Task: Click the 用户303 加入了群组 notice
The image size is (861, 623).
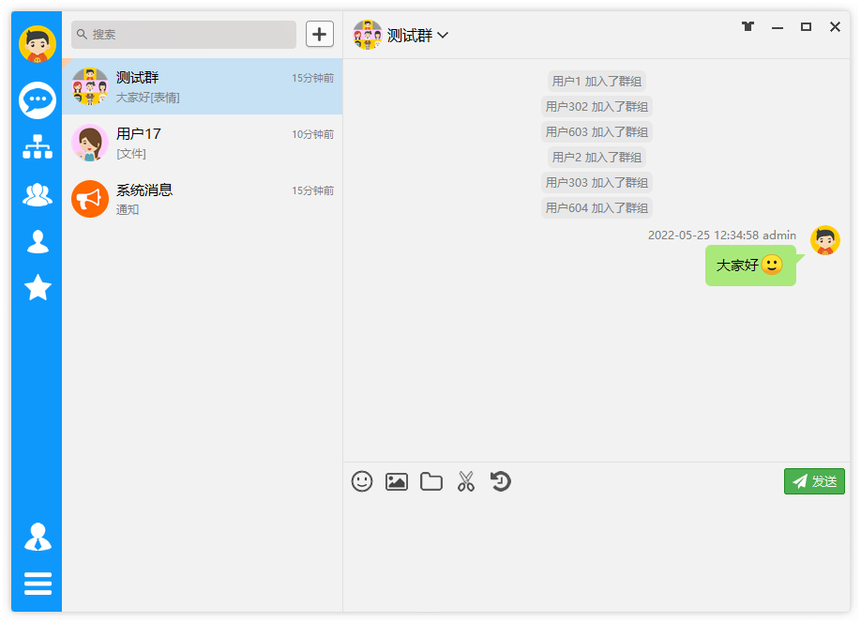Action: pos(597,182)
